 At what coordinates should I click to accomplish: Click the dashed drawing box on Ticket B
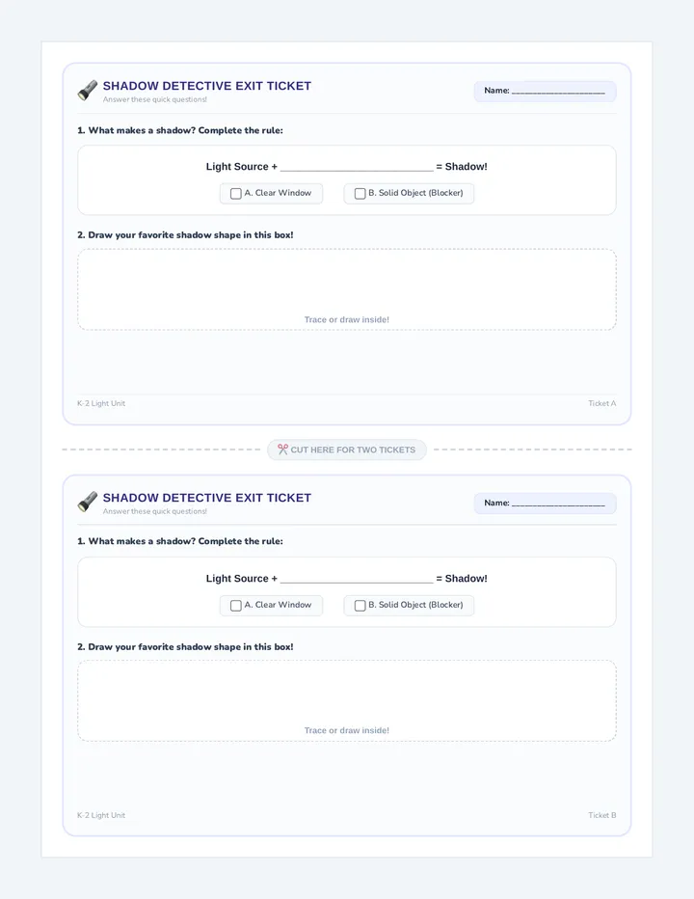(347, 700)
